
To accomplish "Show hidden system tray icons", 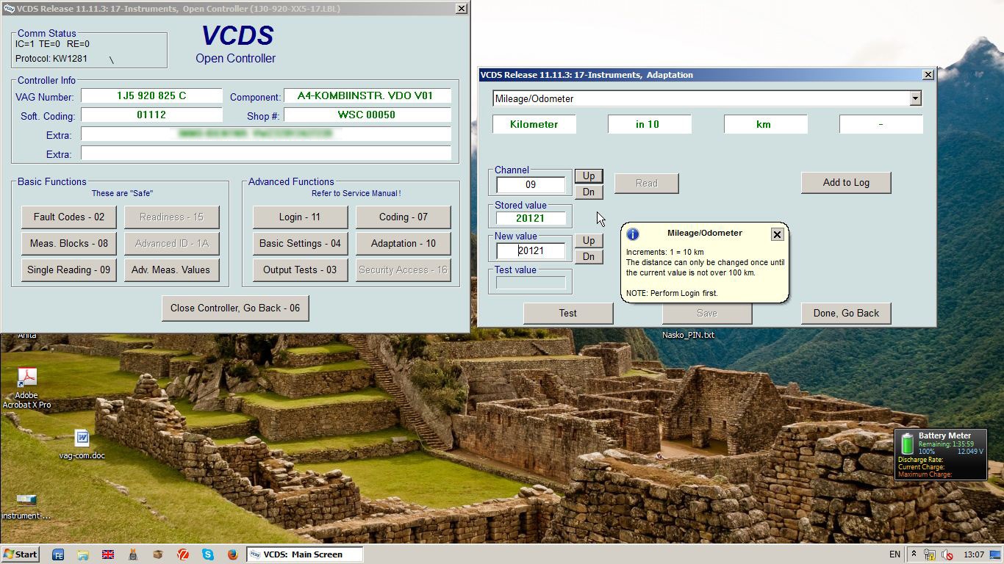I will (x=914, y=554).
